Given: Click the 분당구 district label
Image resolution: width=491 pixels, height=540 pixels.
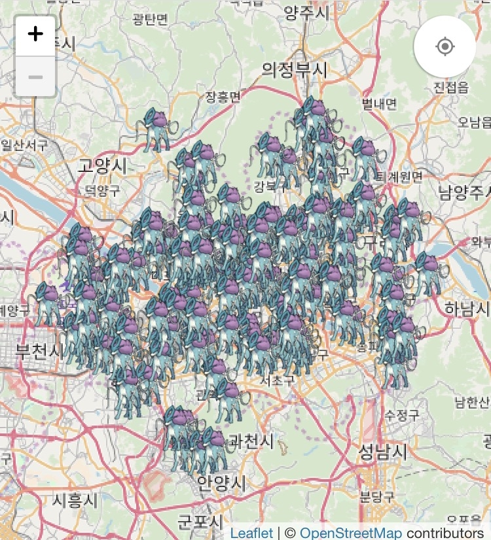Looking at the screenshot, I should [x=376, y=497].
